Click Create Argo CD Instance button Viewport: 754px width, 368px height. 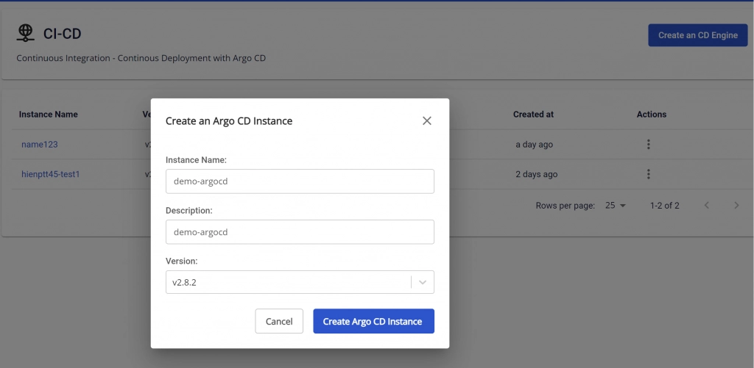pos(373,321)
